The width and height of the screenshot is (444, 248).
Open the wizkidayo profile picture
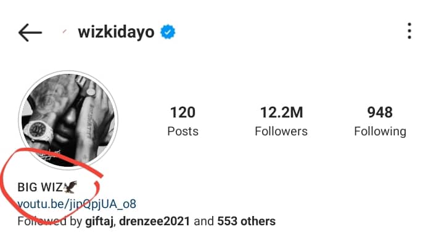click(x=68, y=120)
